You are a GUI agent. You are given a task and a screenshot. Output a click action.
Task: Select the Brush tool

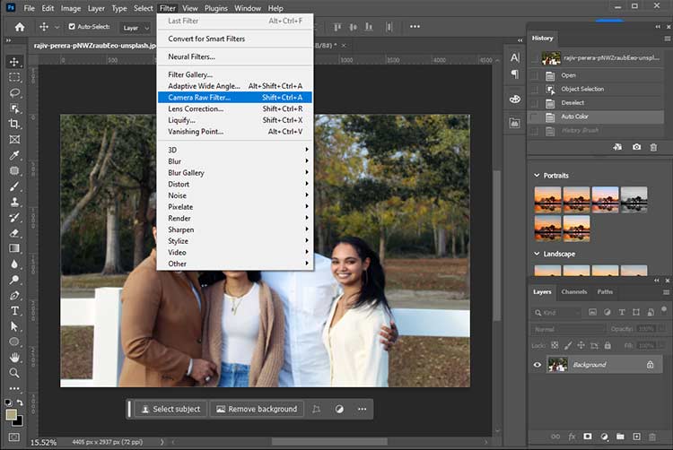pyautogui.click(x=14, y=186)
